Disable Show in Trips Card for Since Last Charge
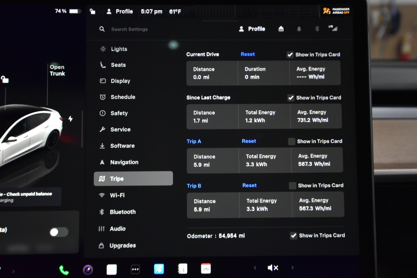Viewport: 417px width, 278px height. [291, 97]
